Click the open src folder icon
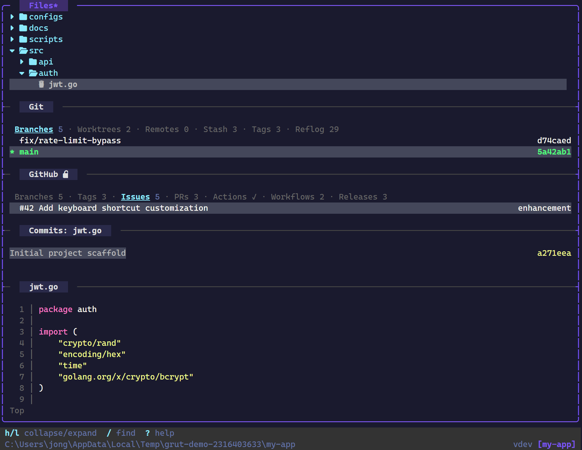 tap(23, 51)
